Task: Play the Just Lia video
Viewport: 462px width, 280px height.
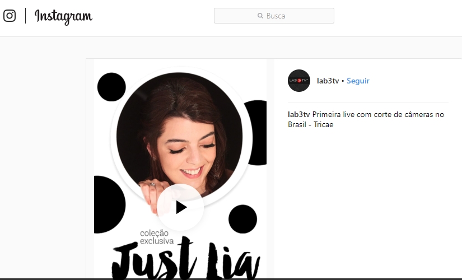Action: click(180, 207)
